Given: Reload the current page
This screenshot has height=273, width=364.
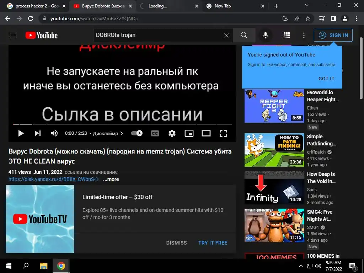Looking at the screenshot, I should (x=31, y=18).
